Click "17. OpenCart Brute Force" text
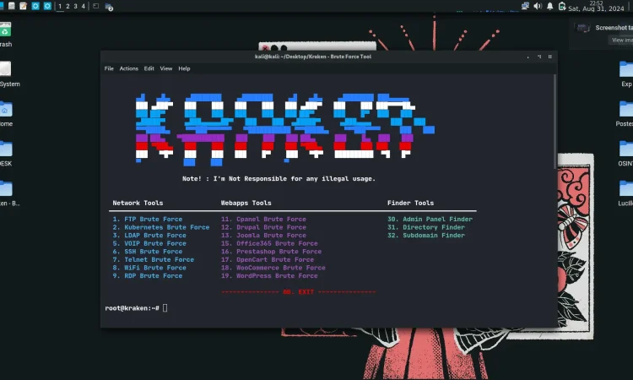The width and height of the screenshot is (633, 380). click(x=268, y=259)
